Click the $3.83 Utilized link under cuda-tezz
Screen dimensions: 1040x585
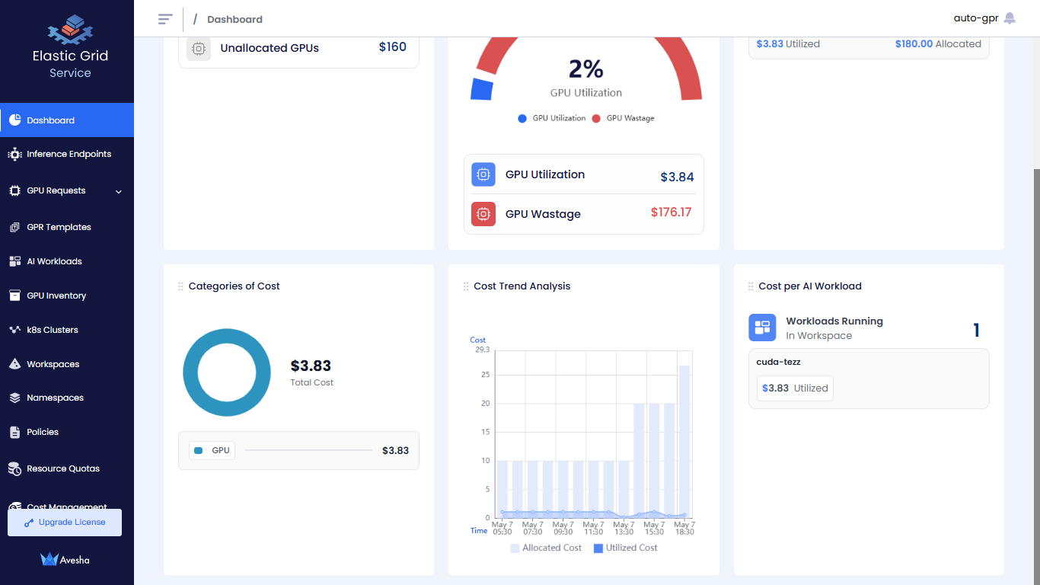(794, 388)
